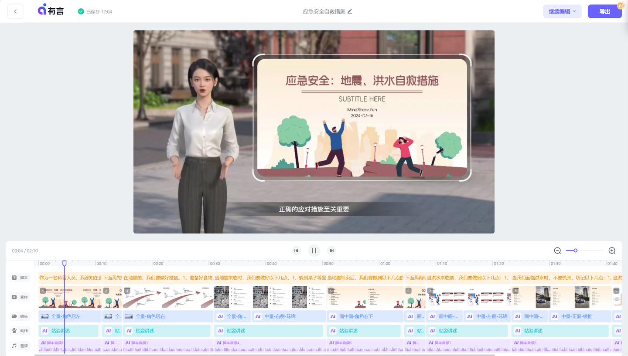
Task: Select the 脚本音频4 audio clip
Action: tap(270, 346)
